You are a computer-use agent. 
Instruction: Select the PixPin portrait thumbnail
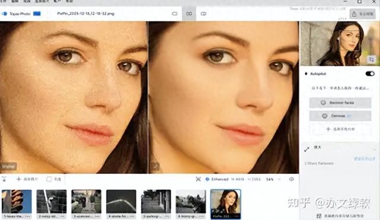[x=226, y=204]
